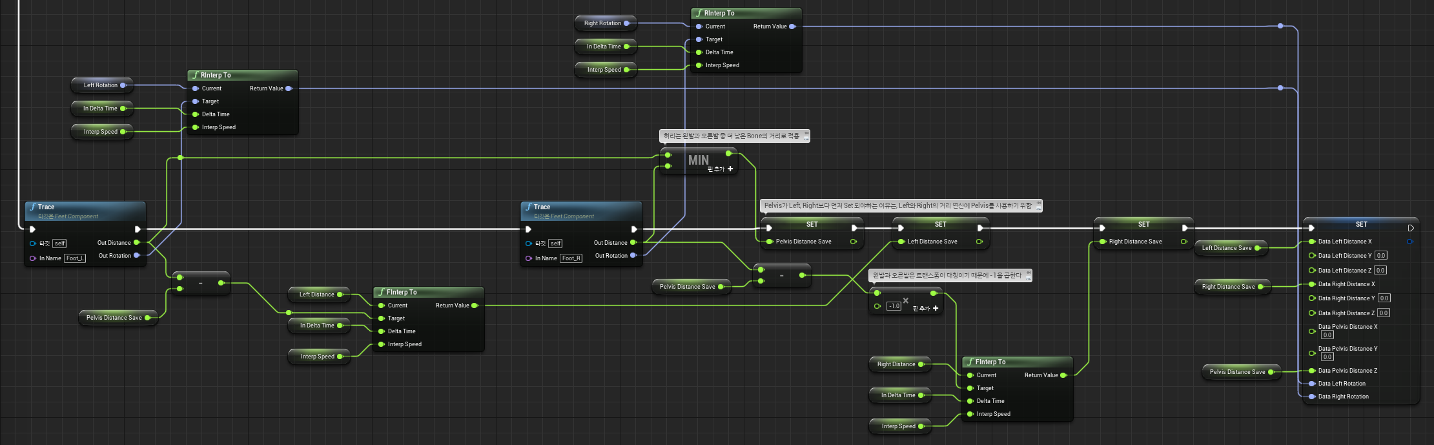Click Out Rotation pin on Foot_R Trace node

coord(633,256)
